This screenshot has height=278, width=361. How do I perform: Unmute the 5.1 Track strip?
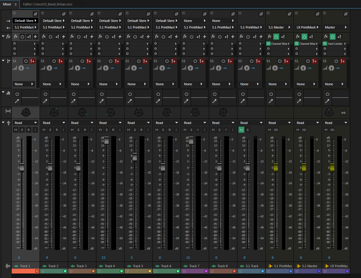click(x=241, y=130)
